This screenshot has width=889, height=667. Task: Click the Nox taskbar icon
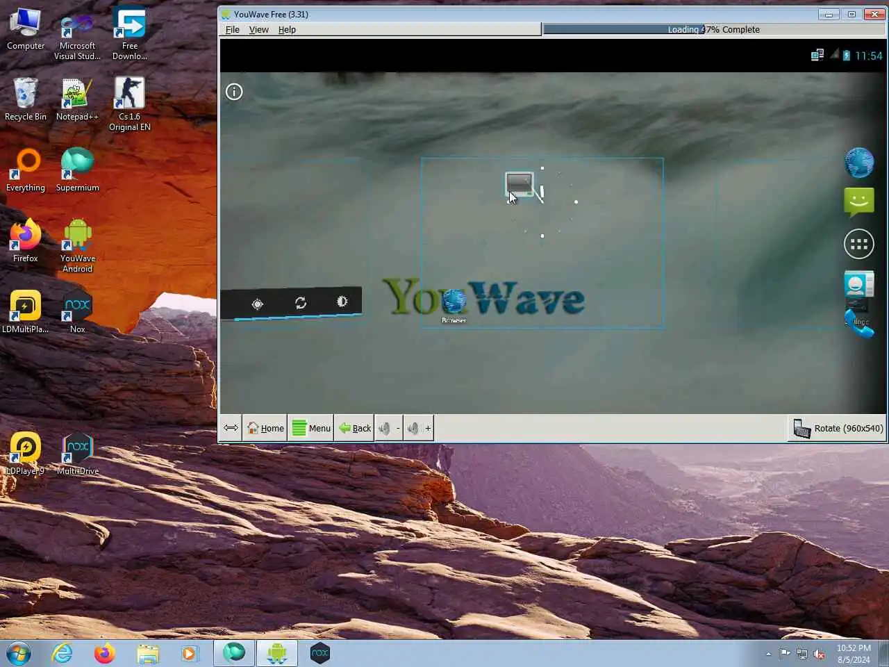(x=319, y=653)
